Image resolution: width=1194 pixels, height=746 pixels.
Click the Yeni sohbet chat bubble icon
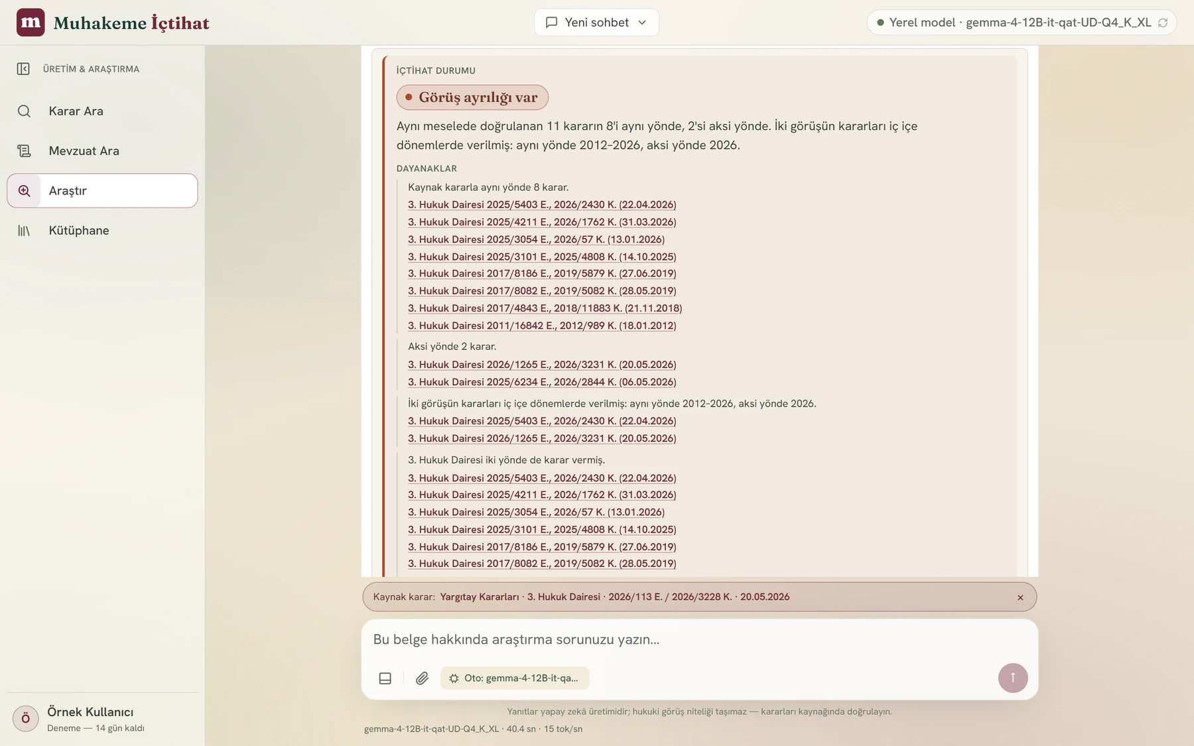[x=551, y=23]
